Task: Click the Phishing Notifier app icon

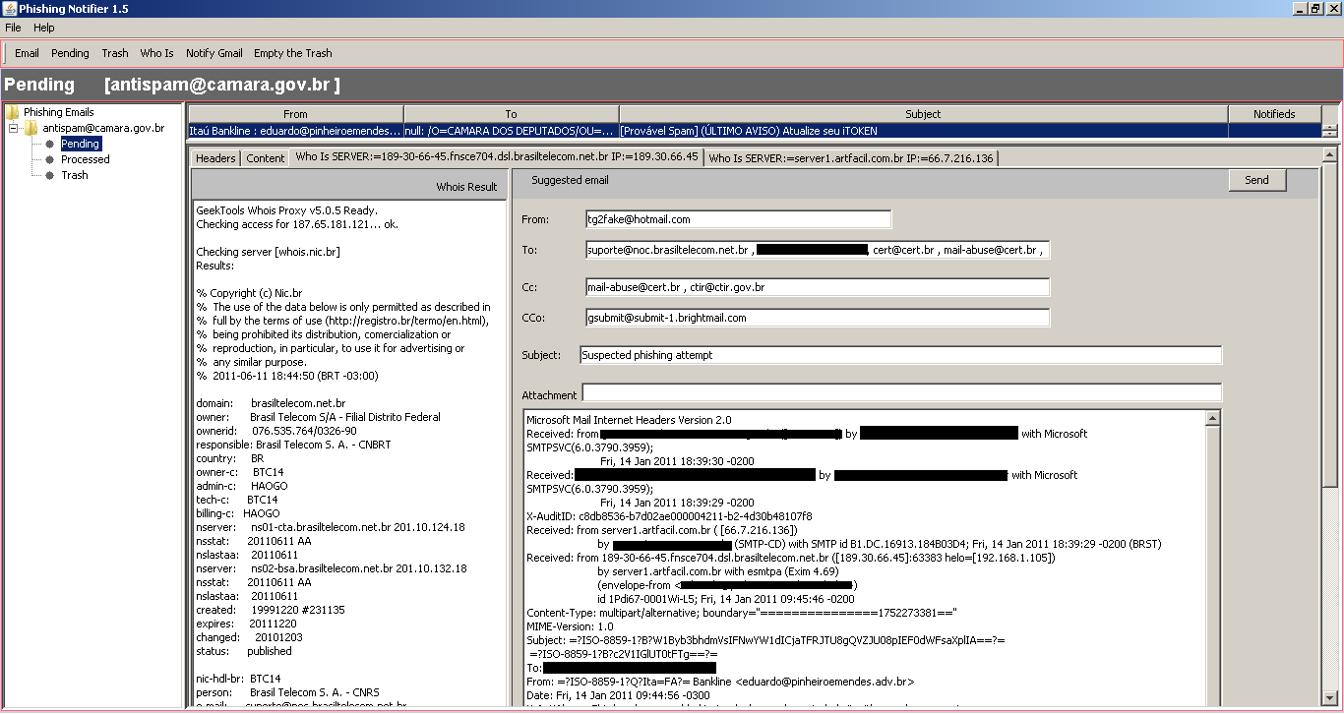Action: pos(9,9)
